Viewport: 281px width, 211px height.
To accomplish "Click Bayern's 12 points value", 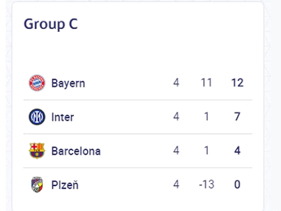I will tap(237, 83).
